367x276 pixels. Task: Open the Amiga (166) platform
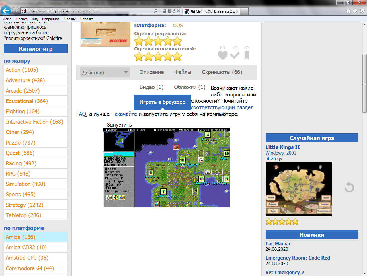[20, 237]
